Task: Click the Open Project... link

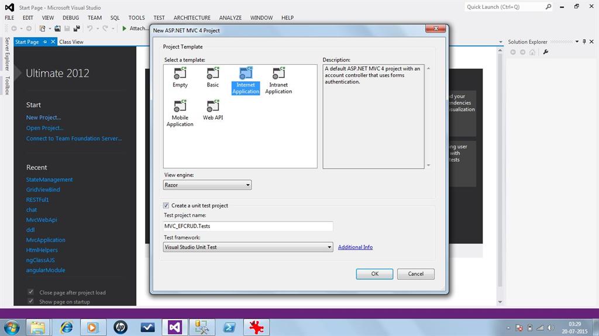Action: (x=44, y=128)
